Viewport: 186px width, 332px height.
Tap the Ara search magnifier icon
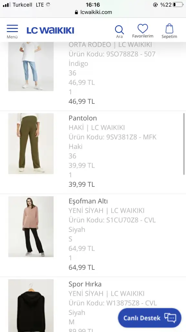119,30
